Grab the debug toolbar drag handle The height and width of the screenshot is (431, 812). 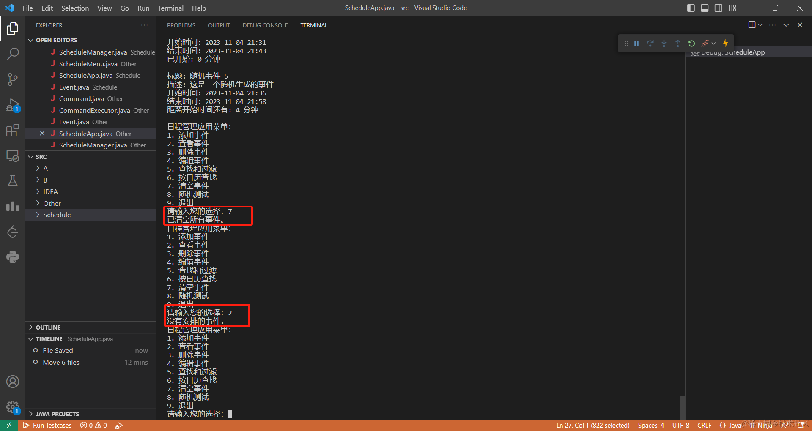(x=626, y=44)
